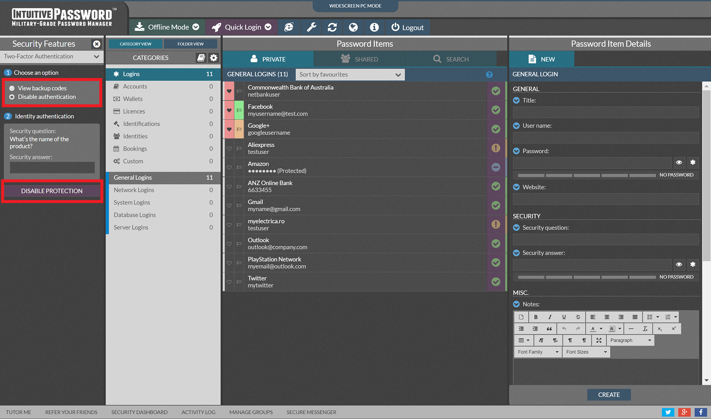Switch to Folder View
Image resolution: width=711 pixels, height=419 pixels.
(x=190, y=44)
